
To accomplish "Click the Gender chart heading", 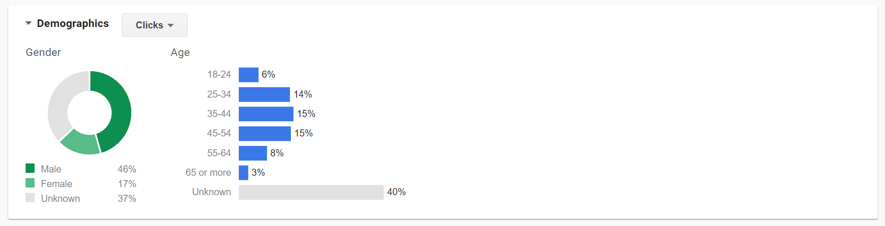I will 43,53.
